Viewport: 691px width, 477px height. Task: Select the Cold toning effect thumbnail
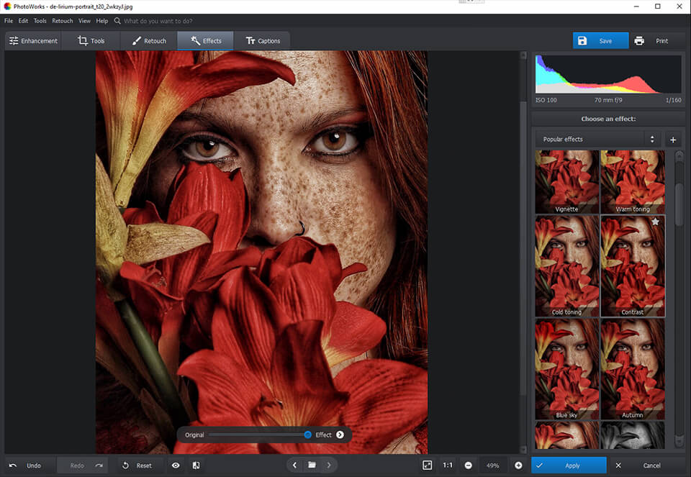(x=567, y=265)
